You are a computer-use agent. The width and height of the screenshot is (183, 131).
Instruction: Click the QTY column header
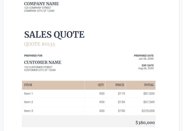point(101,85)
